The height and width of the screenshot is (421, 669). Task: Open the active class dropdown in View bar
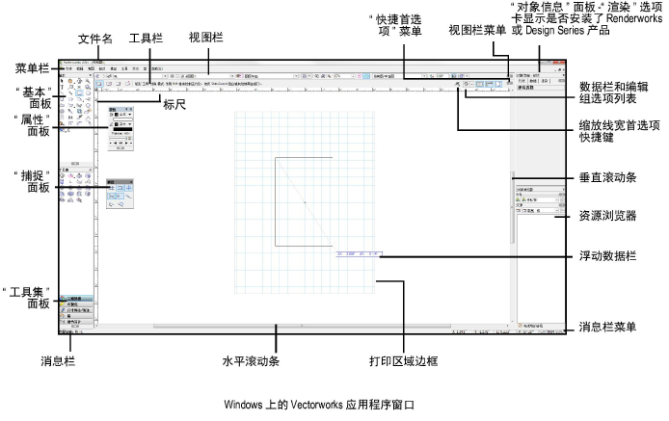165,76
